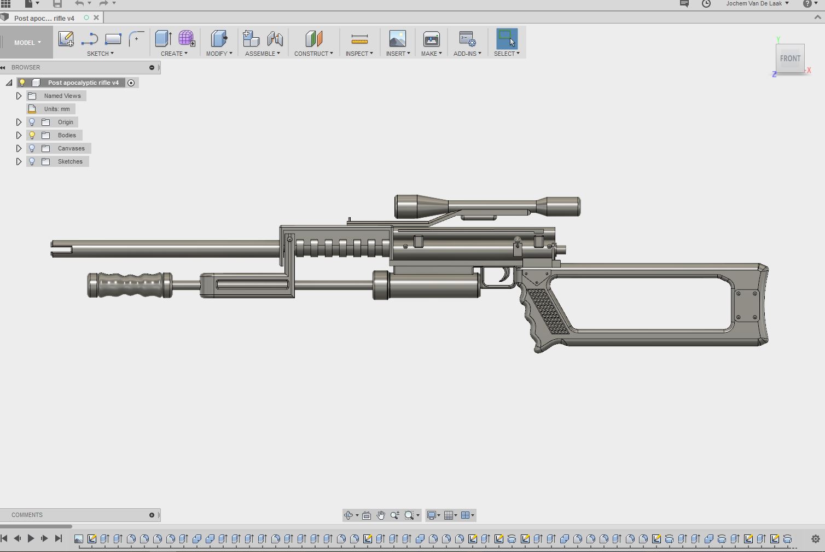Open the Jochem Van De Laak account menu
This screenshot has width=825, height=552.
tap(757, 4)
